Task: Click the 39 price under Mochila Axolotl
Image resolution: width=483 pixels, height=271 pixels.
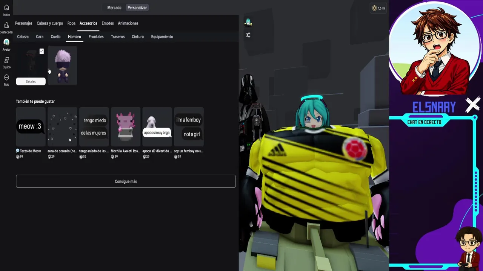Action: [x=114, y=157]
